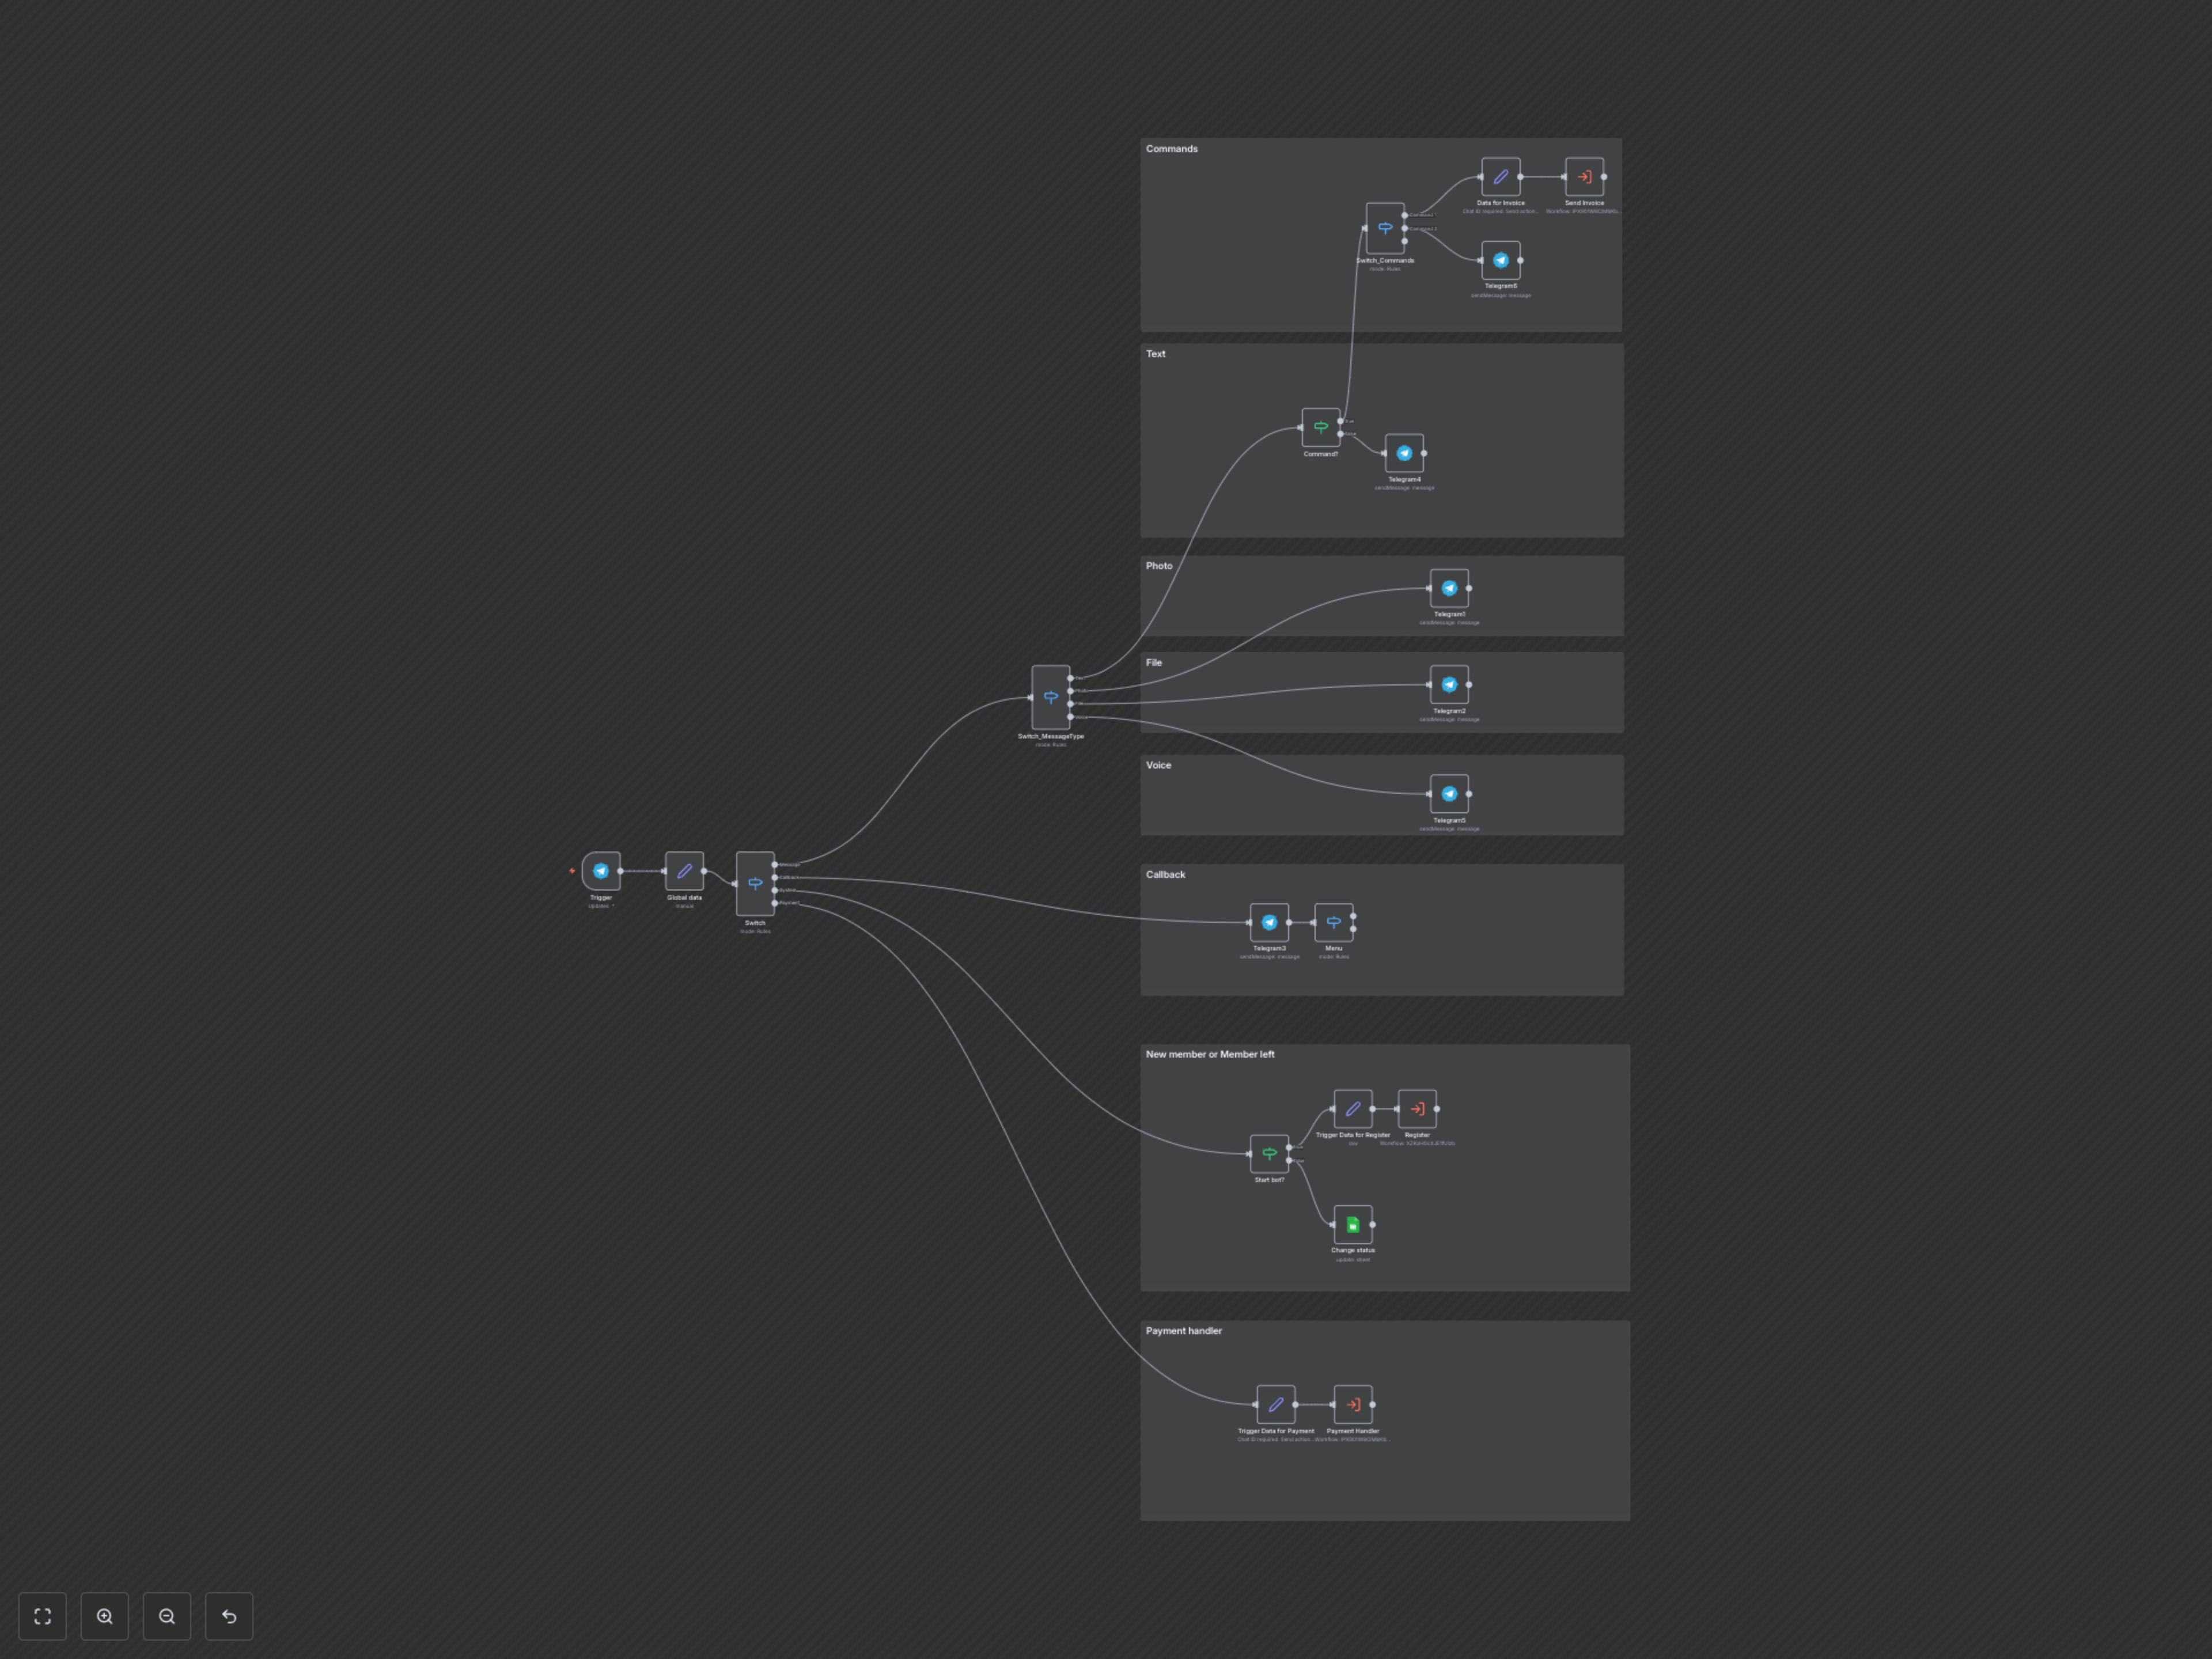Select the Telegram1 node in Photo
Image resolution: width=2212 pixels, height=1659 pixels.
(x=1449, y=588)
